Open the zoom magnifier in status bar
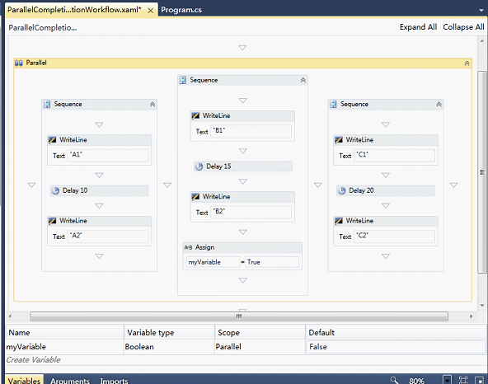 click(x=394, y=380)
